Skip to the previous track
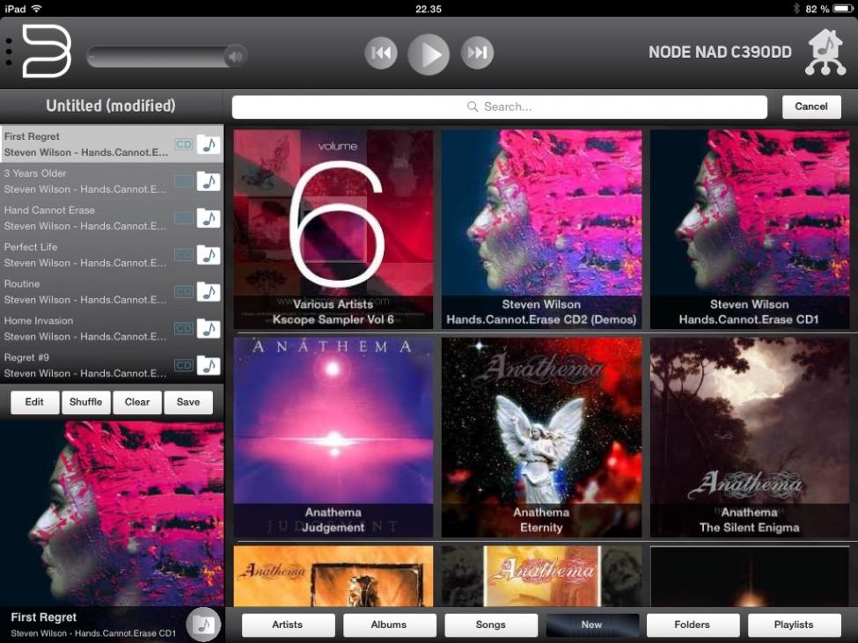858x643 pixels. click(381, 53)
